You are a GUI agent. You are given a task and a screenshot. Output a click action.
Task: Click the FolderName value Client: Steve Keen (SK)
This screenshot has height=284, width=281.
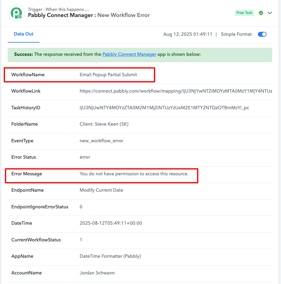pos(104,124)
